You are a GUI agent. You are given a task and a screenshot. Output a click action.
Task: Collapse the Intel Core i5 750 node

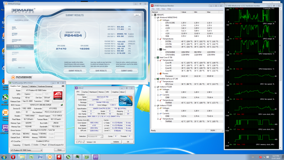tap(155, 57)
